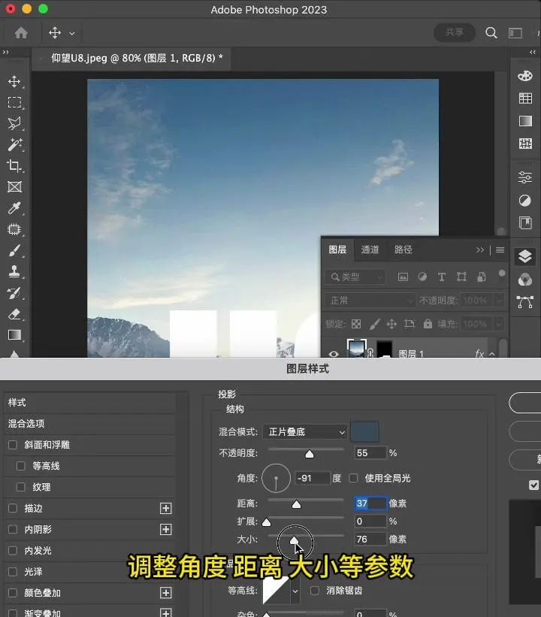Go to the Home screen icon
Image resolution: width=541 pixels, height=617 pixels.
(x=21, y=32)
